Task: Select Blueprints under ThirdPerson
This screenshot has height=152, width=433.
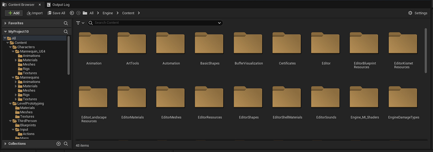Action: [28, 125]
